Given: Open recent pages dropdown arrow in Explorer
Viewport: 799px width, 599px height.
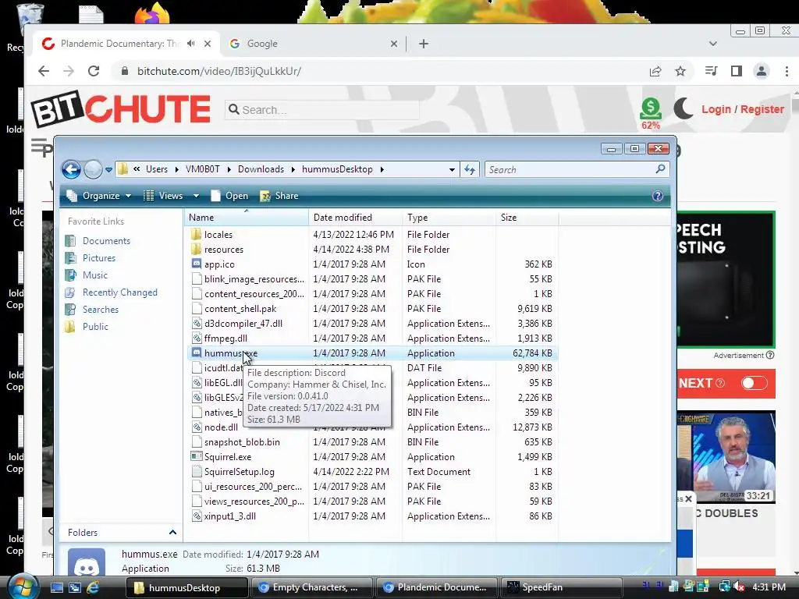Looking at the screenshot, I should pyautogui.click(x=108, y=170).
